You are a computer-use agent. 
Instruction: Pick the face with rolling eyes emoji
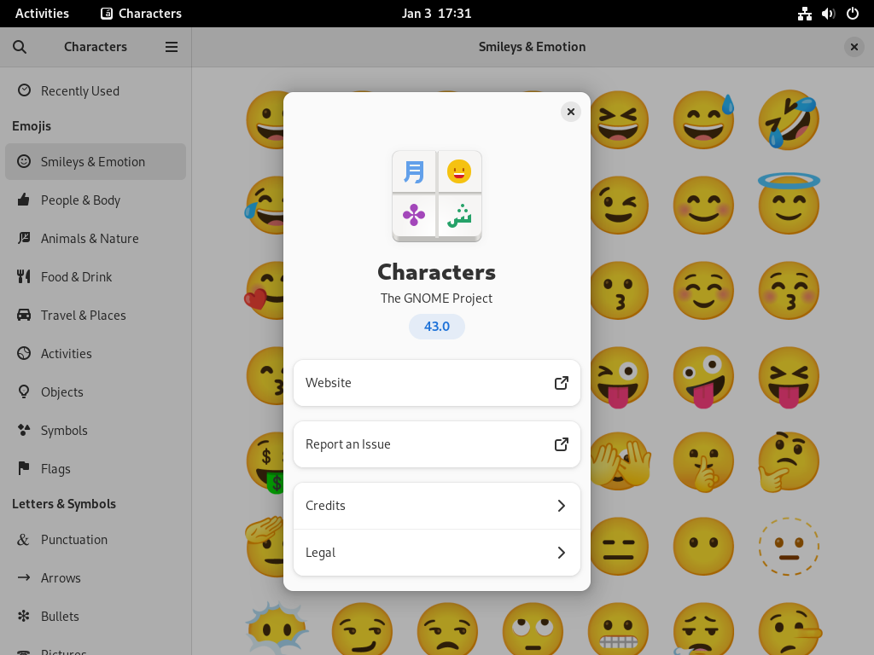point(533,629)
